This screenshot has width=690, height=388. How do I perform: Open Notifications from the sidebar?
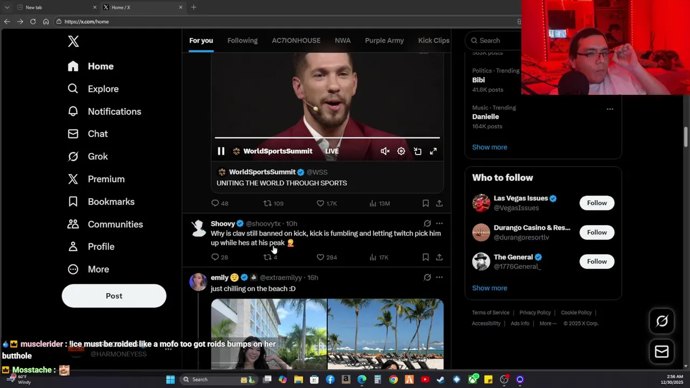click(105, 112)
